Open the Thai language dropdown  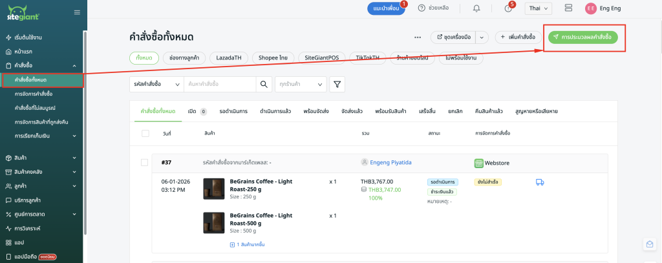pos(538,8)
